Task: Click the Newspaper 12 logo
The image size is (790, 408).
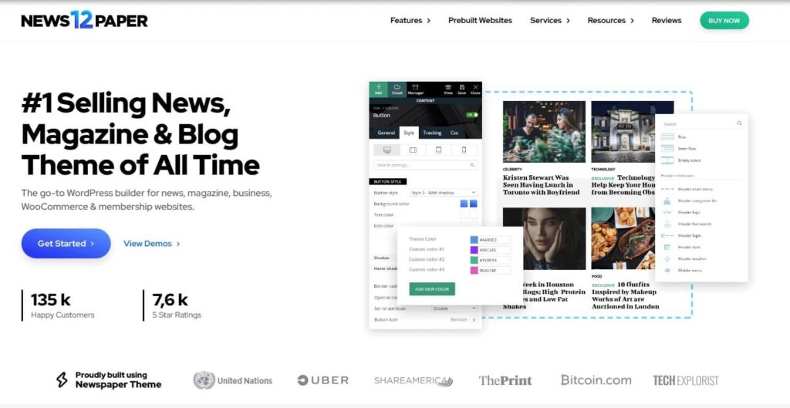Action: tap(84, 21)
